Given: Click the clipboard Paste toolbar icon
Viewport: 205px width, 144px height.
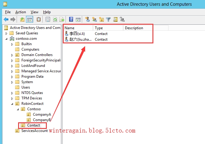Looking at the screenshot, I should pyautogui.click(x=39, y=20).
